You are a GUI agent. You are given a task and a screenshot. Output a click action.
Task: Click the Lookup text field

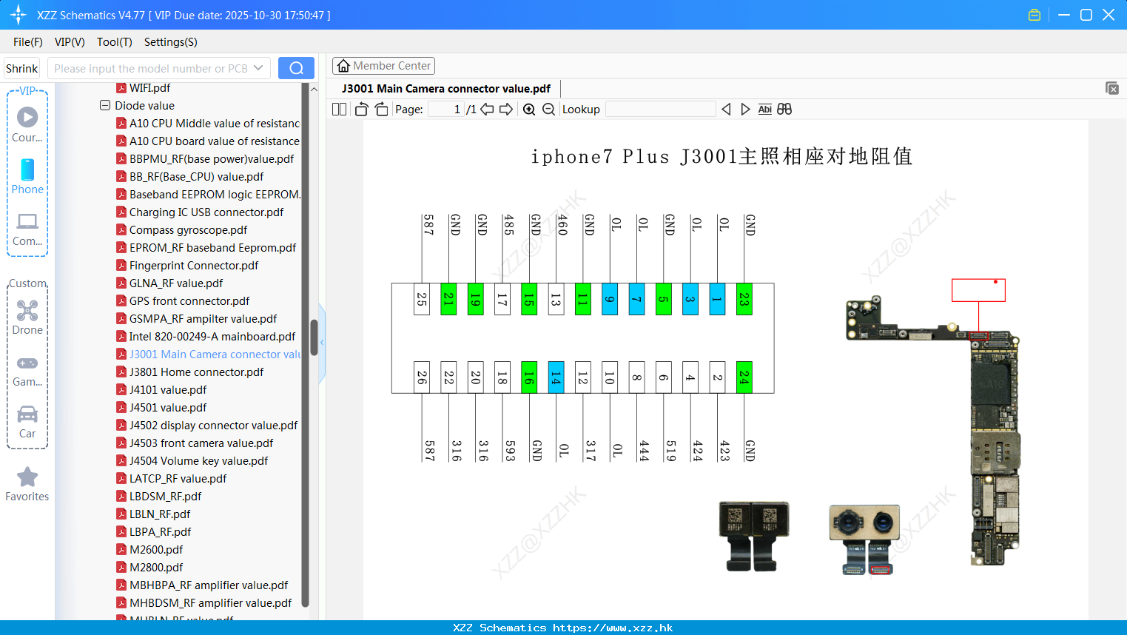tap(660, 110)
